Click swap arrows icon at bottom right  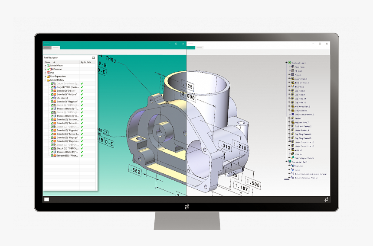coord(326,199)
